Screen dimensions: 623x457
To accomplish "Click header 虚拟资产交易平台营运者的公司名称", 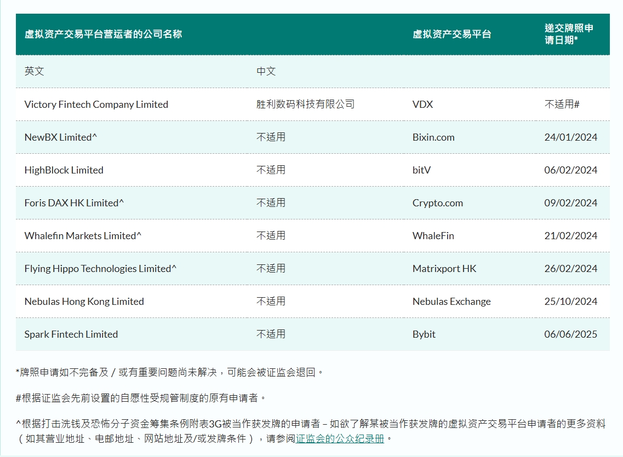I will [x=104, y=34].
